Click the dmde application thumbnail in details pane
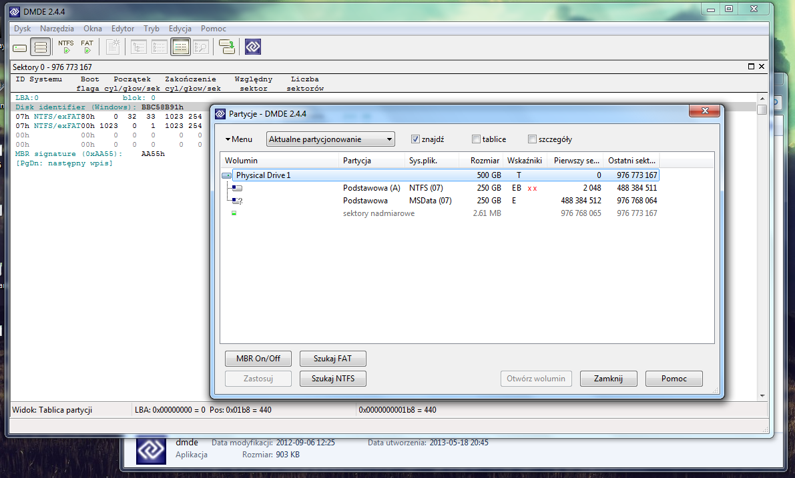The width and height of the screenshot is (795, 478). tap(151, 449)
